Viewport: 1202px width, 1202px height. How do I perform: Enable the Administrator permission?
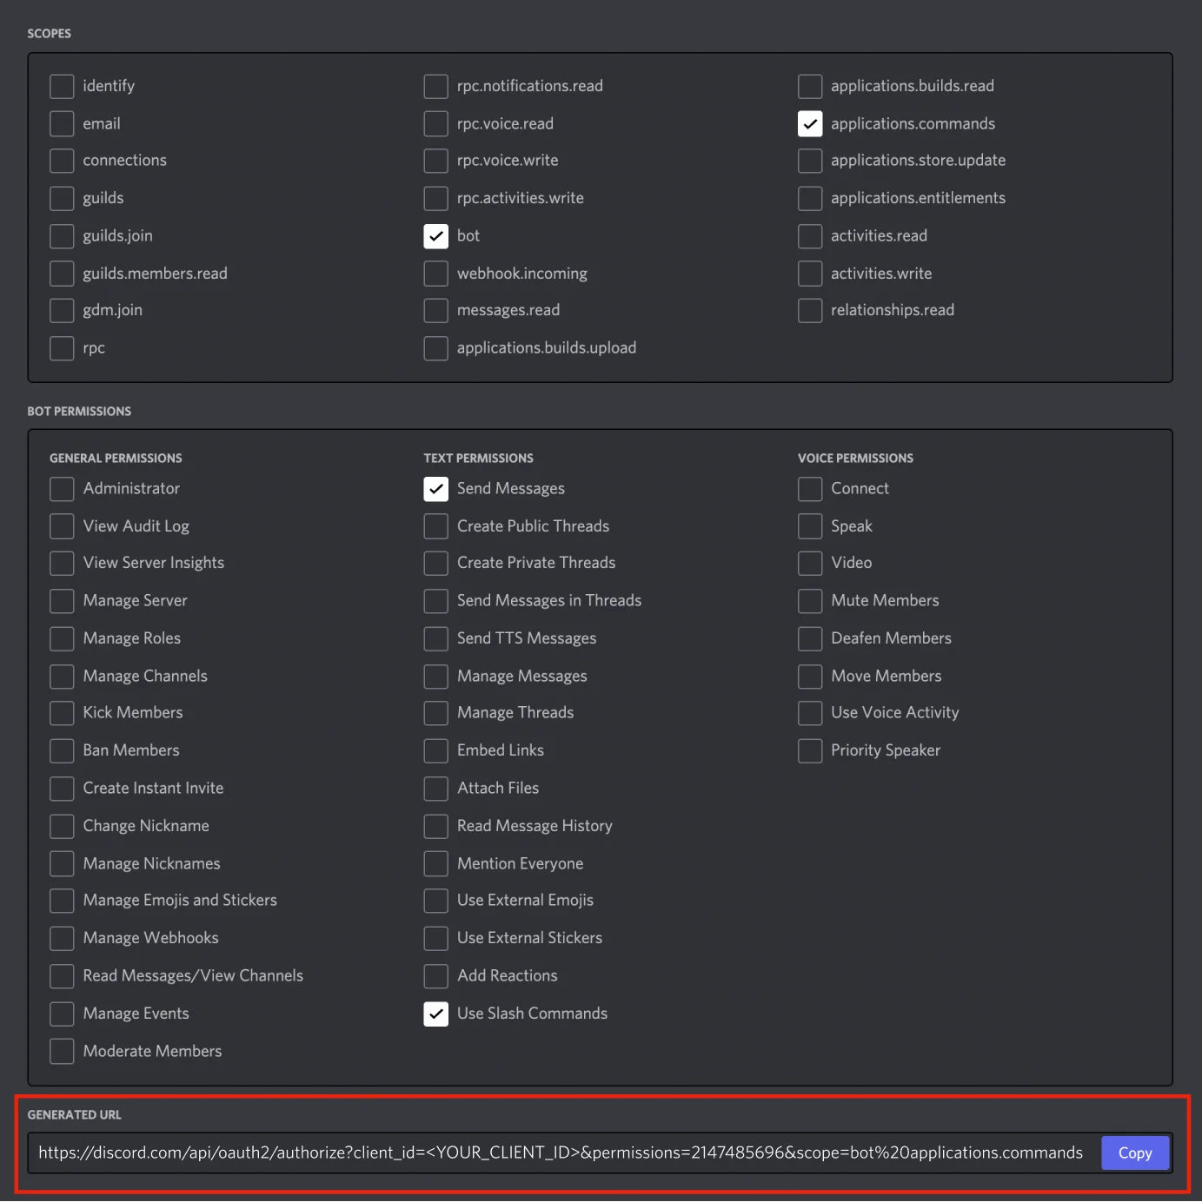pos(62,488)
